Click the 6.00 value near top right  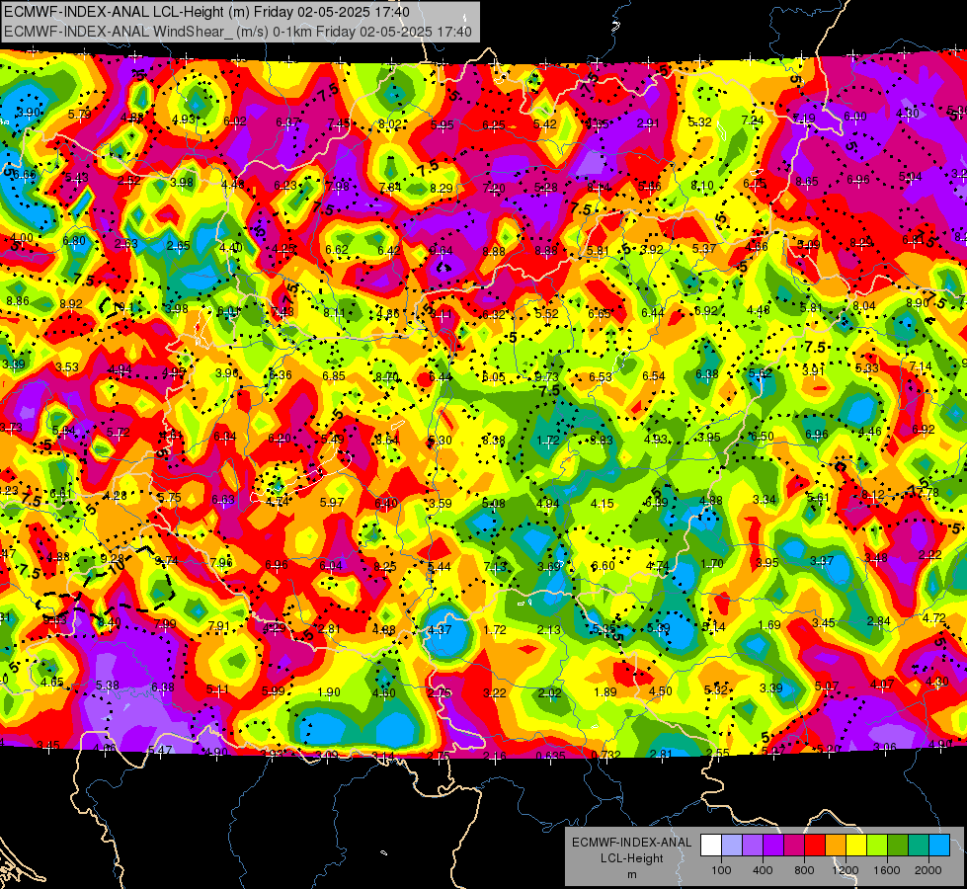(x=854, y=116)
